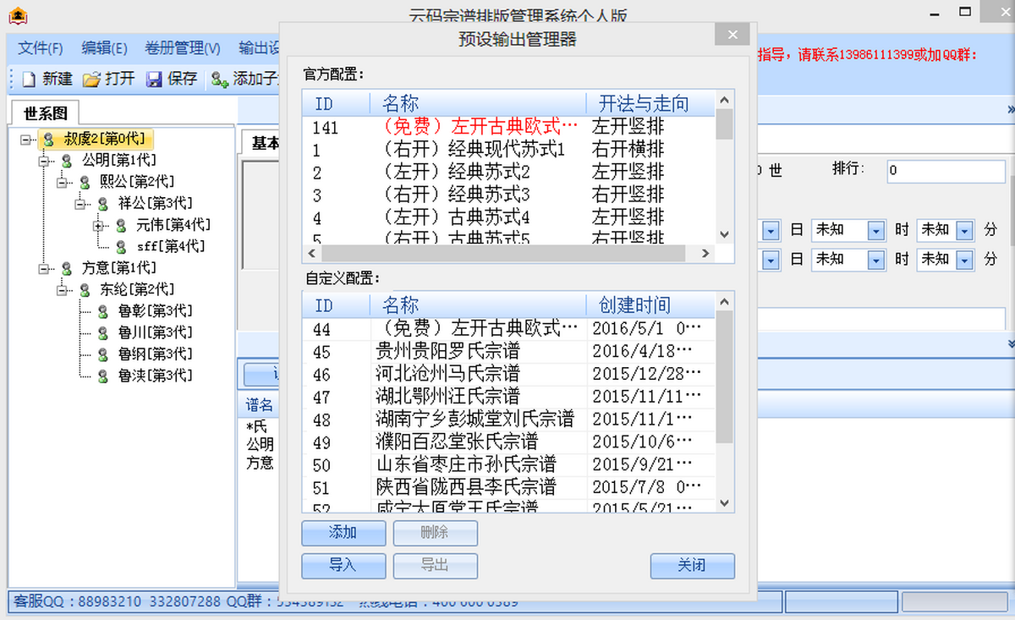Click person icon beside 公明[第1代]
The width and height of the screenshot is (1015, 620).
tap(67, 161)
